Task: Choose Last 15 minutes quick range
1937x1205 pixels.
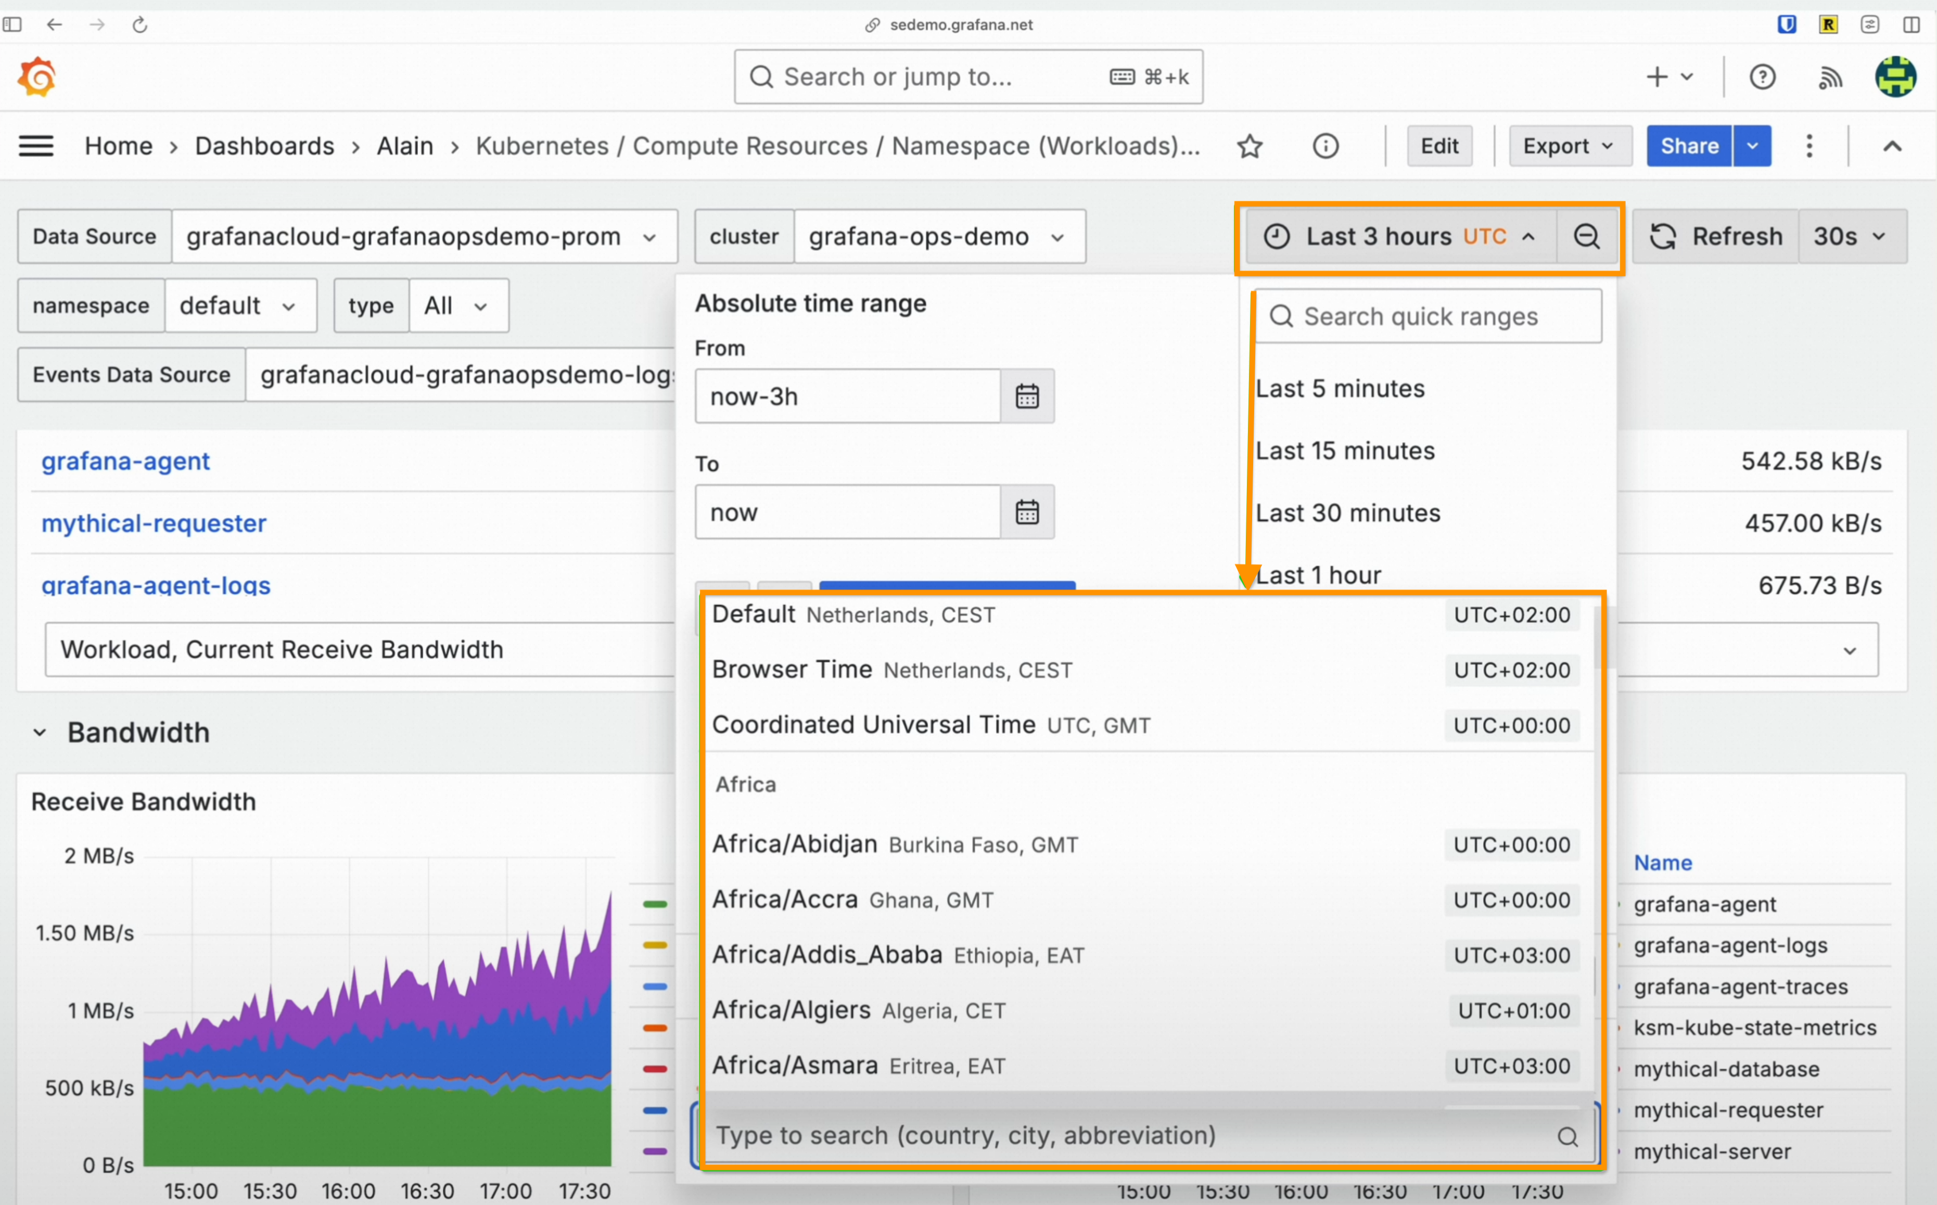Action: point(1345,451)
